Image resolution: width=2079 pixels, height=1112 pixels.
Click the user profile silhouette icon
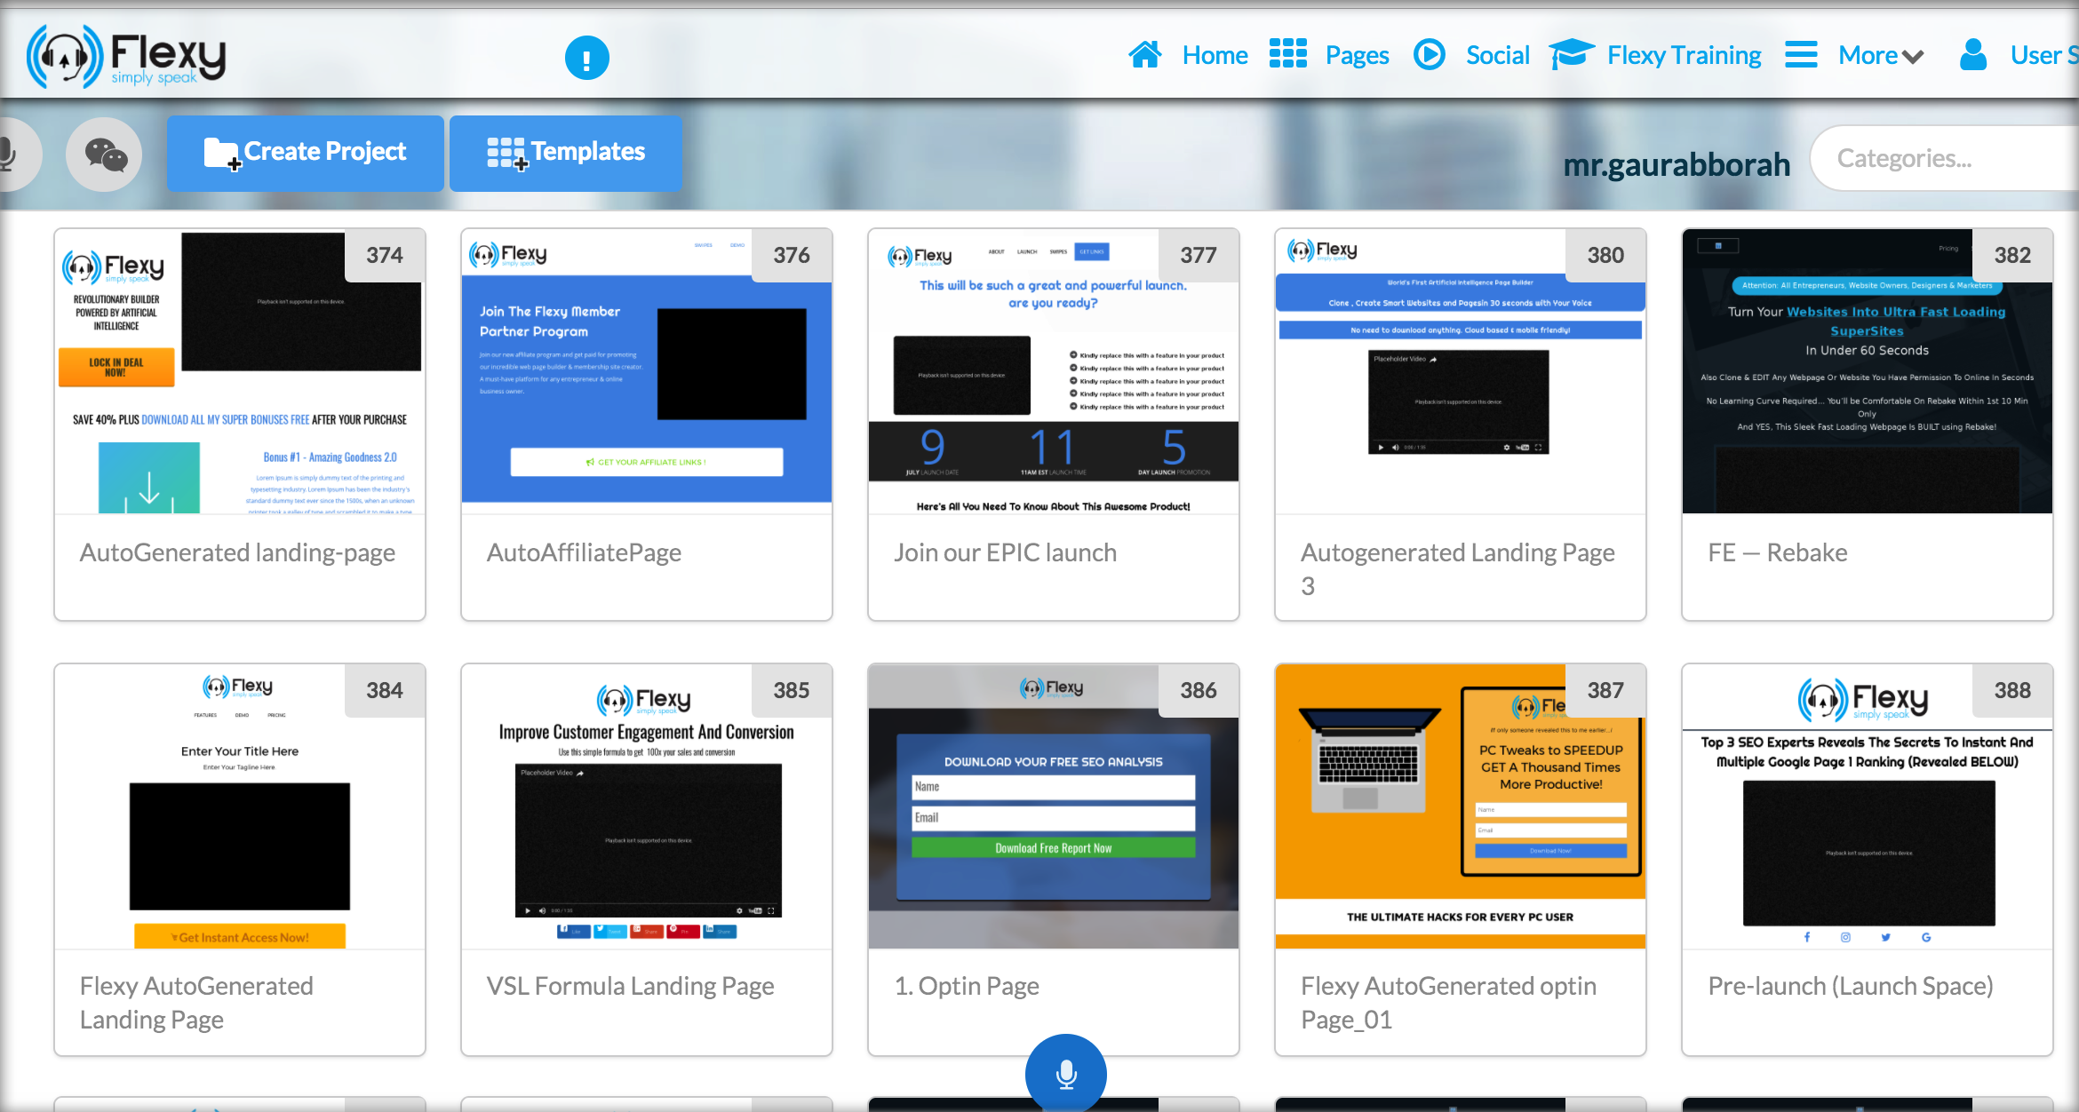pos(1972,55)
